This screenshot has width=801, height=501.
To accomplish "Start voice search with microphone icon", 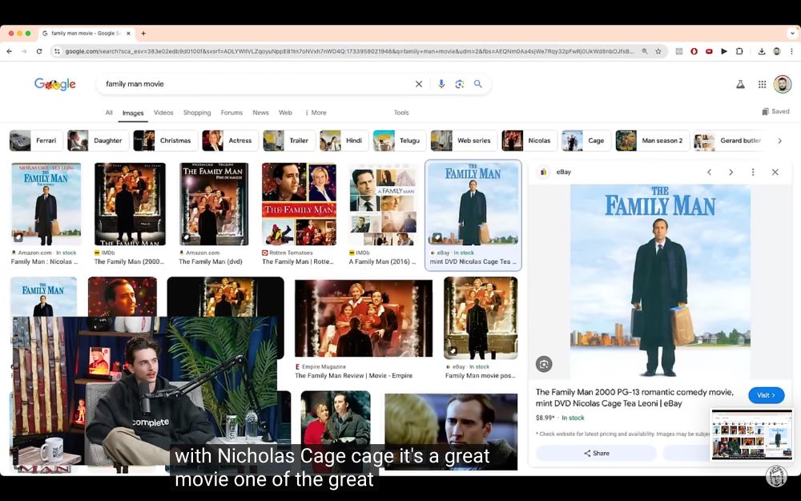I will (441, 84).
